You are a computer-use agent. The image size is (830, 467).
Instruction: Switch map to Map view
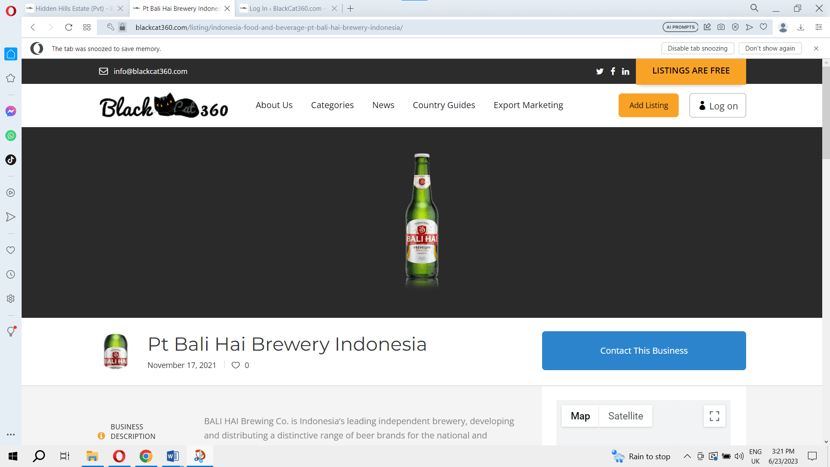[x=580, y=416]
